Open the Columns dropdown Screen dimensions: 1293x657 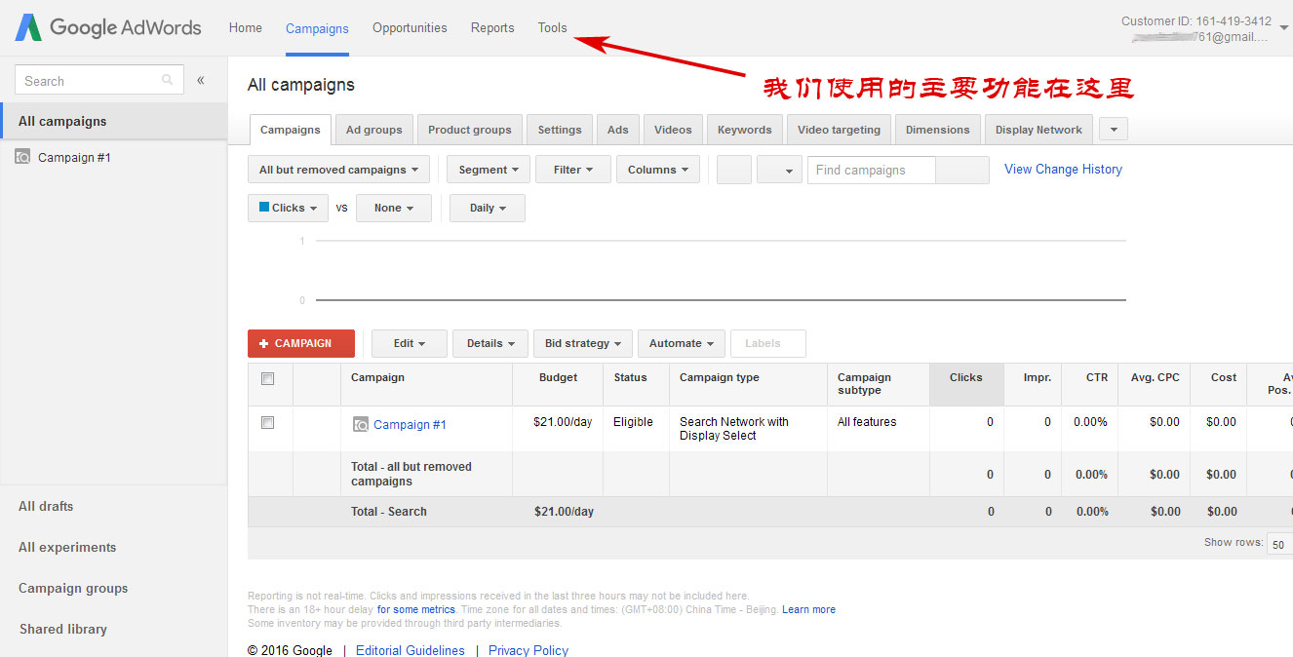[658, 170]
